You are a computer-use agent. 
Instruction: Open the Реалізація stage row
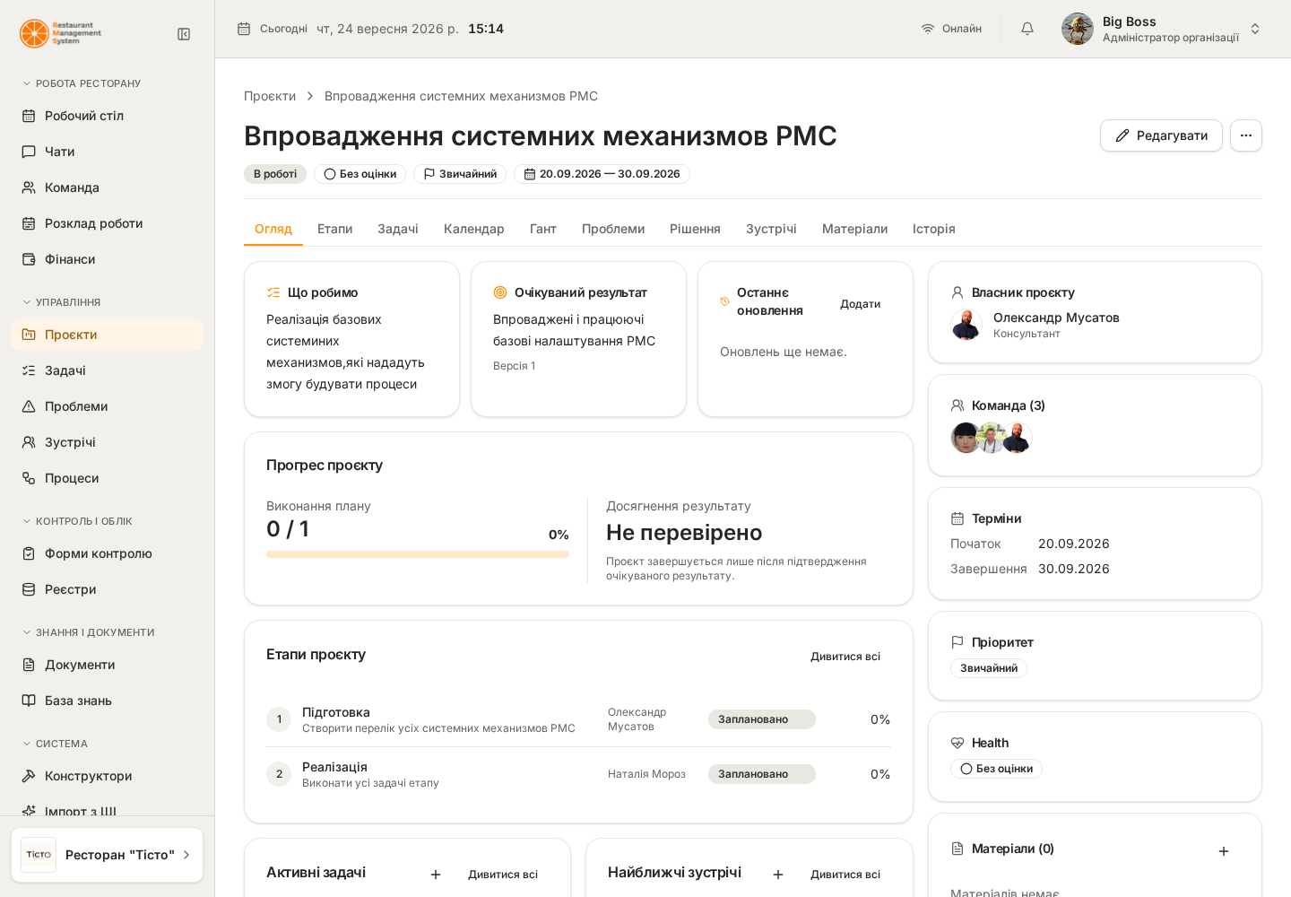click(x=578, y=774)
